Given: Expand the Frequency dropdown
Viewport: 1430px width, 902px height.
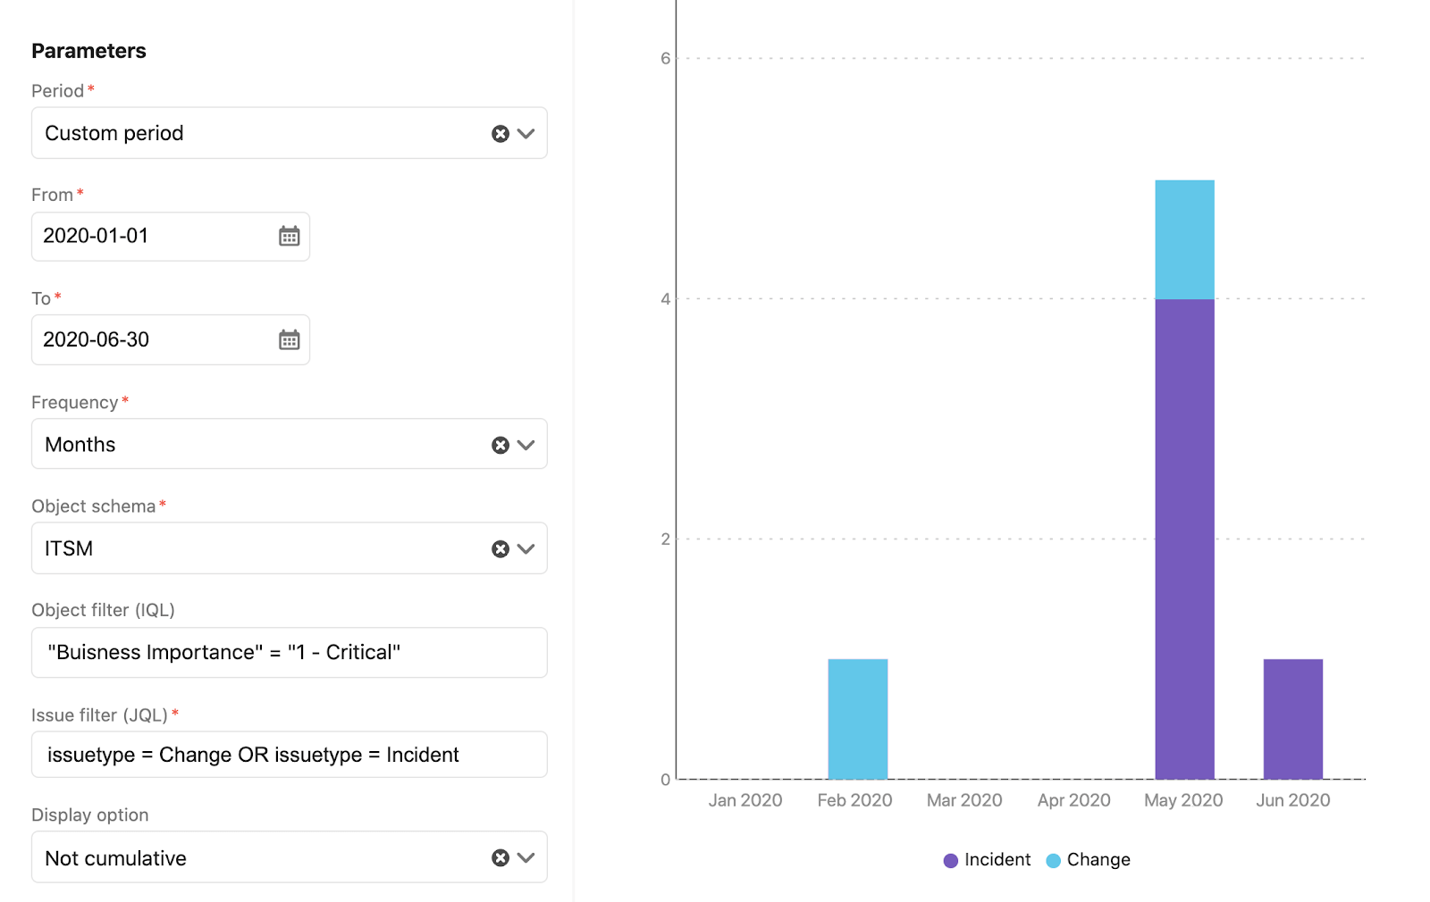Looking at the screenshot, I should click(526, 444).
